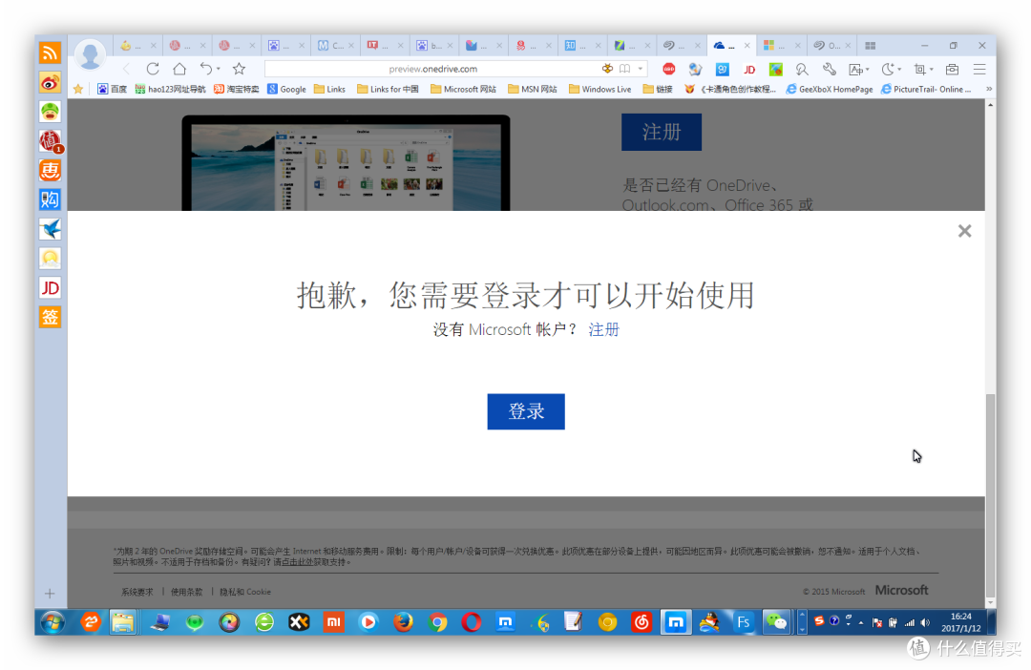Click the page vertical scrollbar thumb
The height and width of the screenshot is (670, 1031).
point(990,493)
